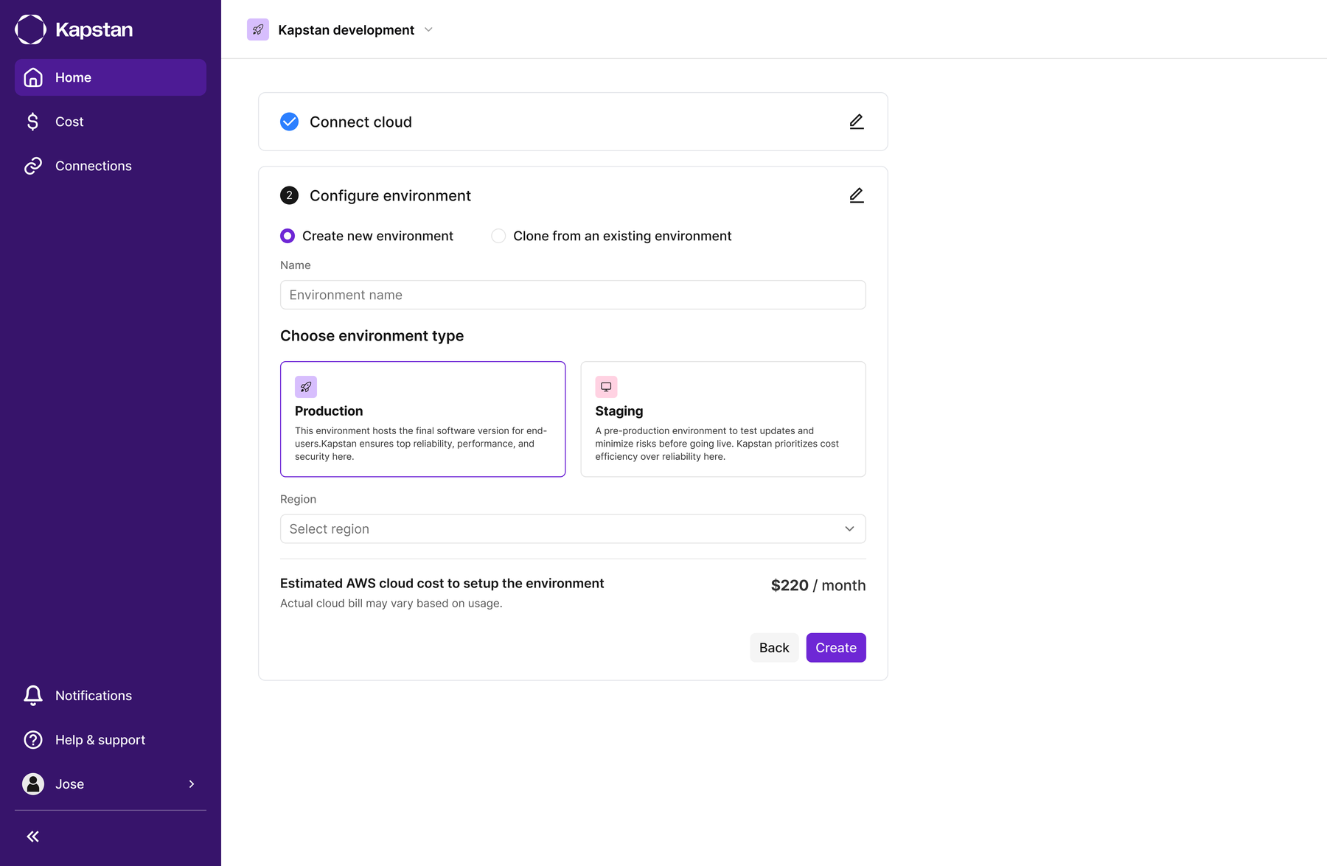The height and width of the screenshot is (866, 1327).
Task: Click the blue checkmark next to Connect cloud
Action: [x=290, y=122]
